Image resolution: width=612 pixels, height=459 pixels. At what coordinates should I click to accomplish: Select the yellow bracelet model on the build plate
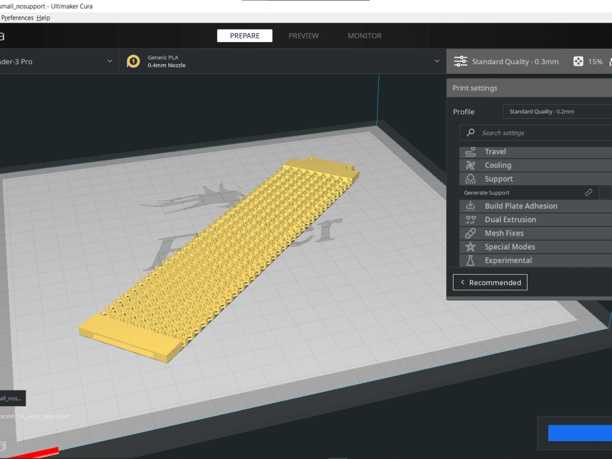[218, 259]
